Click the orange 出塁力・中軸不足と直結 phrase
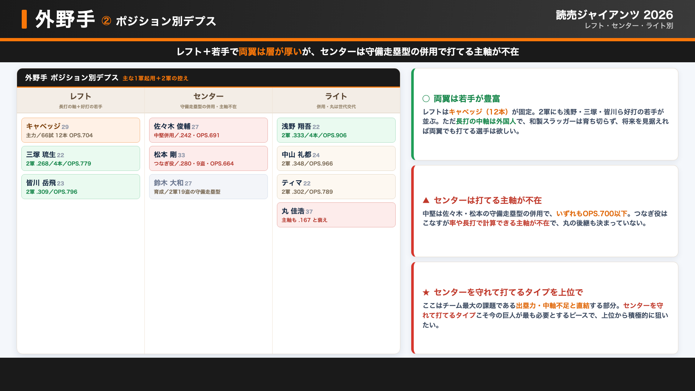The width and height of the screenshot is (695, 391). tap(553, 306)
